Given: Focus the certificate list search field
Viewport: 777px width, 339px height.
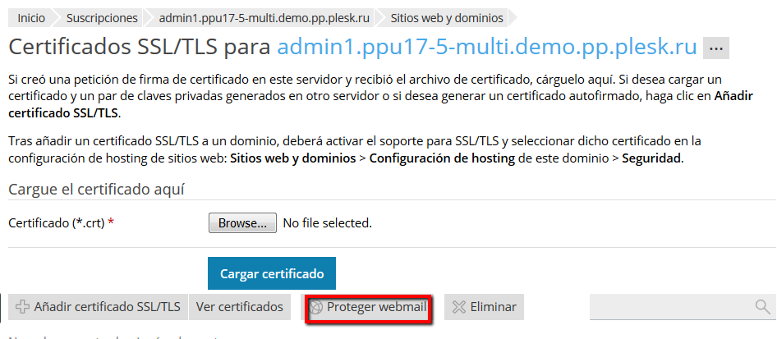Looking at the screenshot, I should click(670, 307).
